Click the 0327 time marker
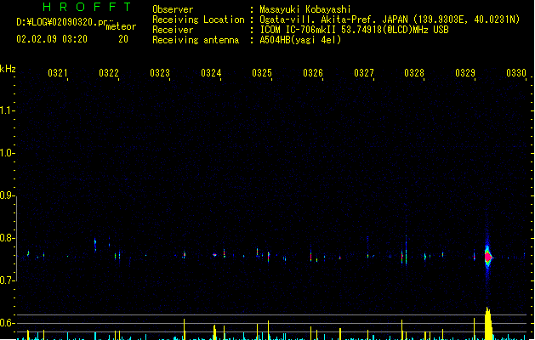The image size is (535, 340). tap(364, 73)
